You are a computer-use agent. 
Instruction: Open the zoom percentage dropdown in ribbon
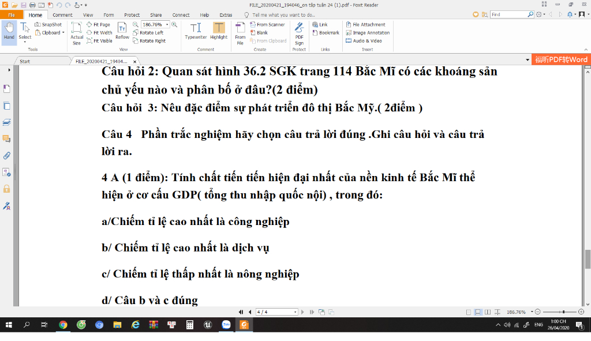[167, 24]
